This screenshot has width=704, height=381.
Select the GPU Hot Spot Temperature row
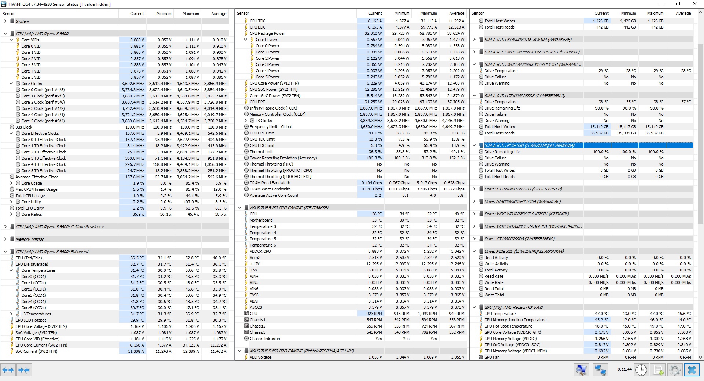[582, 326]
